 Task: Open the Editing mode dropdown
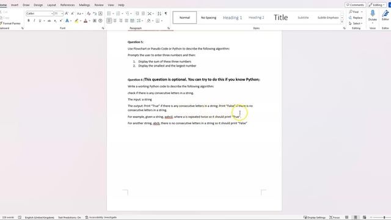pyautogui.click(x=376, y=5)
